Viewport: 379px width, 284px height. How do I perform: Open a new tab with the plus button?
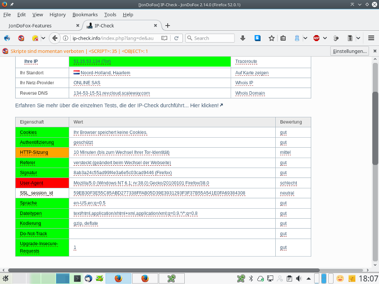coord(168,26)
